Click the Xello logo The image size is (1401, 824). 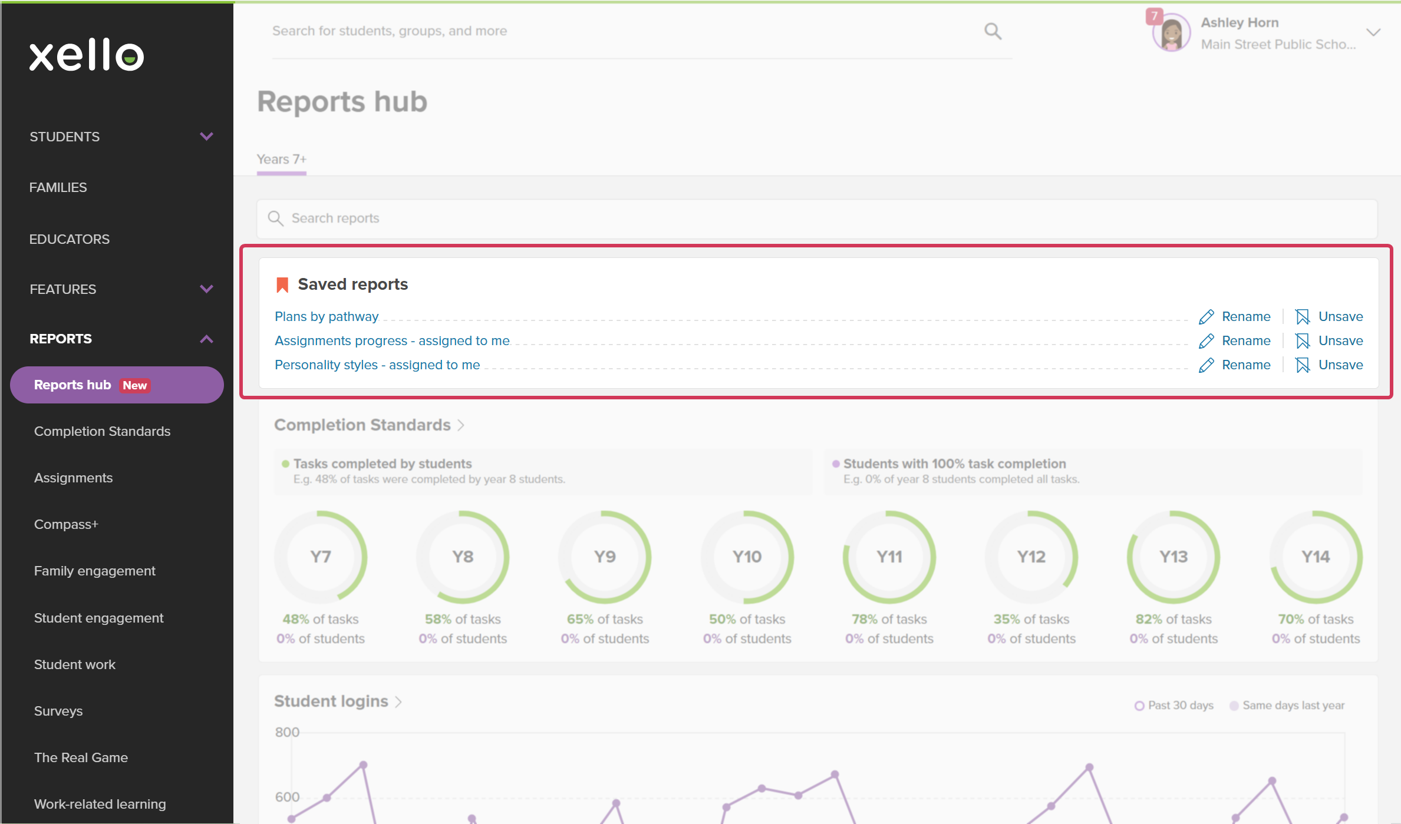tap(87, 55)
